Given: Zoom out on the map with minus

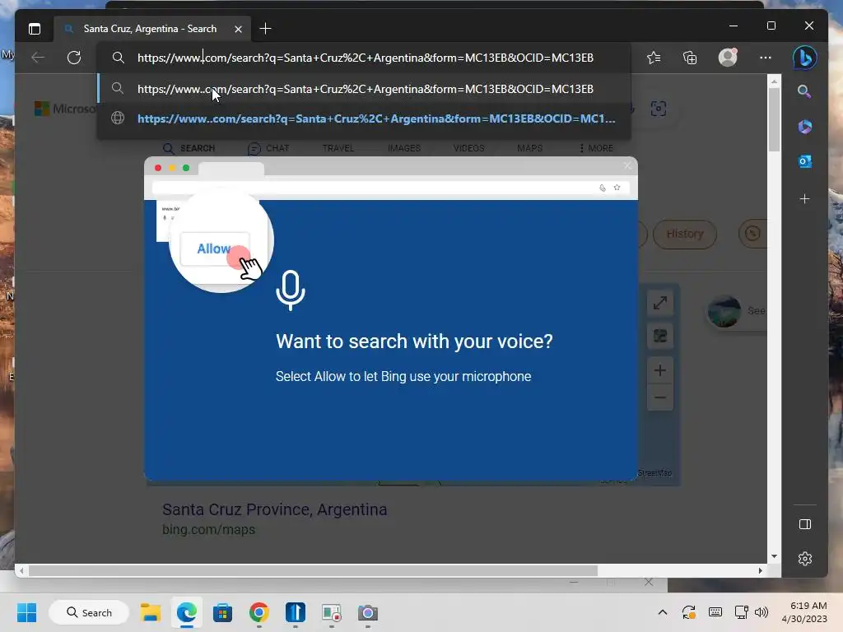Looking at the screenshot, I should point(660,397).
